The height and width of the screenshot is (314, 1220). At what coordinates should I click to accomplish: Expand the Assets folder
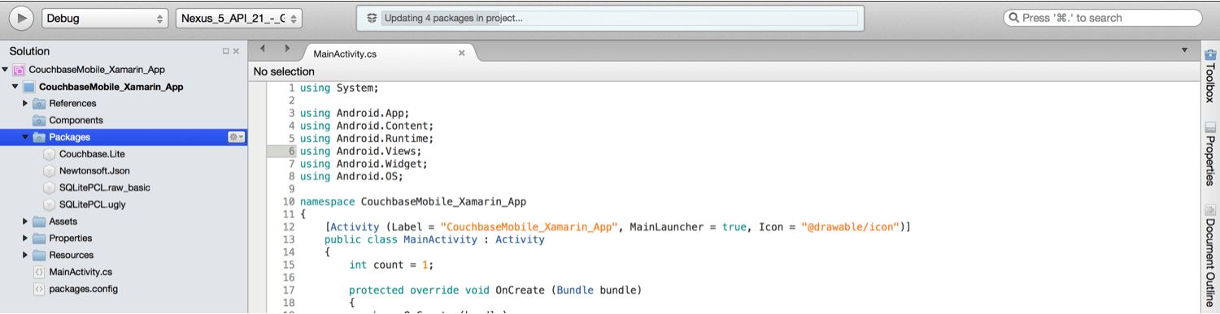25,222
